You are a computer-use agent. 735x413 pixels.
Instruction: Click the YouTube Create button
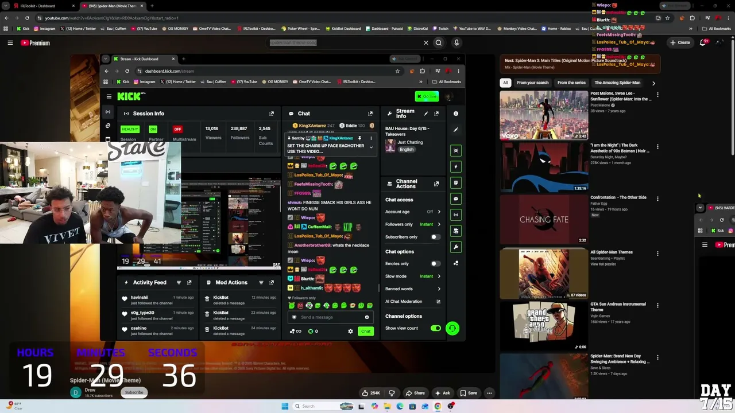click(680, 42)
